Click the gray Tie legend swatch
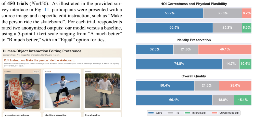The image size is (253, 117). click(171, 113)
